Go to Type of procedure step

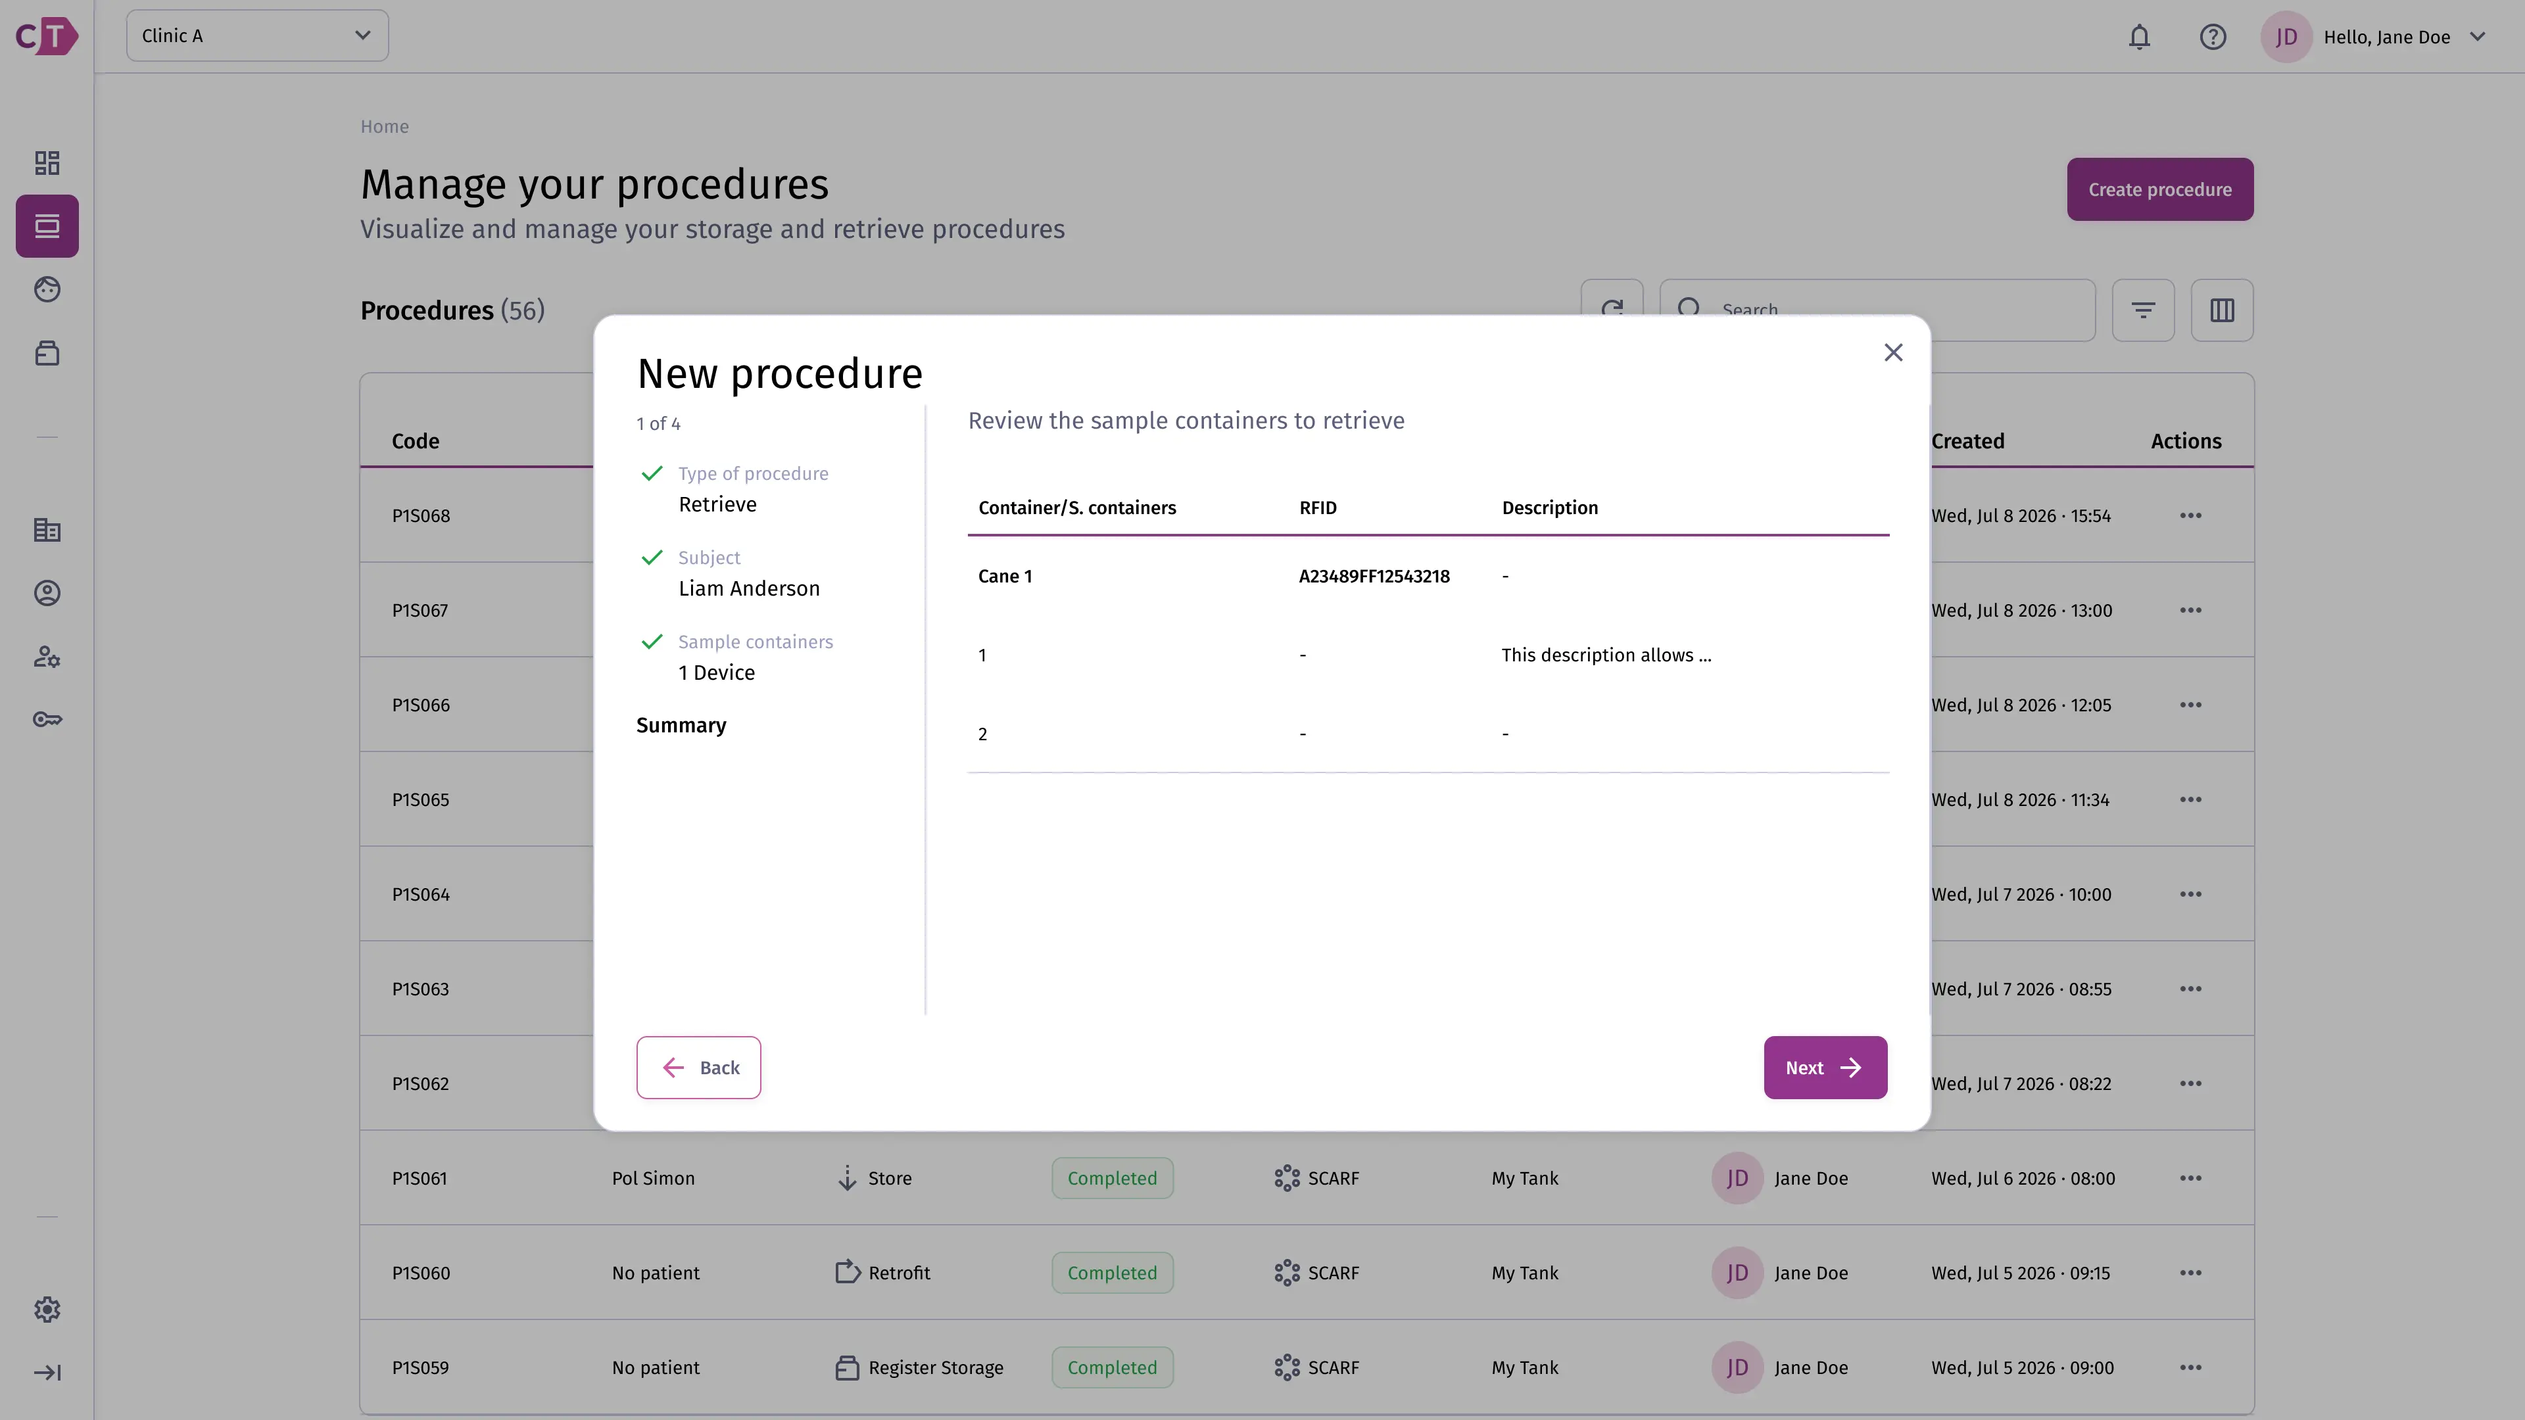point(735,489)
